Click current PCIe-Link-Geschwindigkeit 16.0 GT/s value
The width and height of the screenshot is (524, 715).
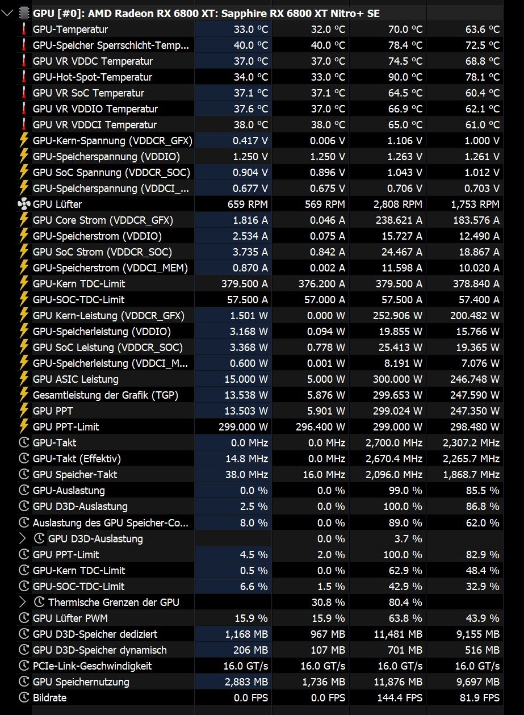(246, 666)
